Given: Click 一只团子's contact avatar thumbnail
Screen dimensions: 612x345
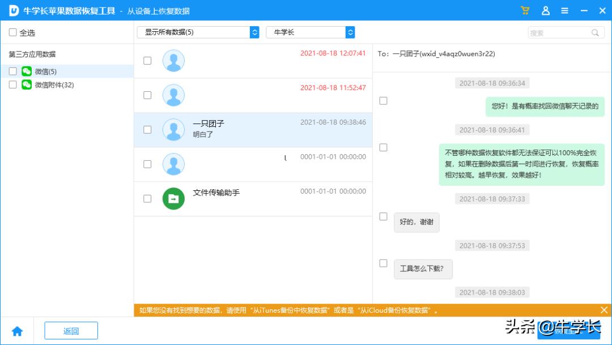Looking at the screenshot, I should pos(173,129).
